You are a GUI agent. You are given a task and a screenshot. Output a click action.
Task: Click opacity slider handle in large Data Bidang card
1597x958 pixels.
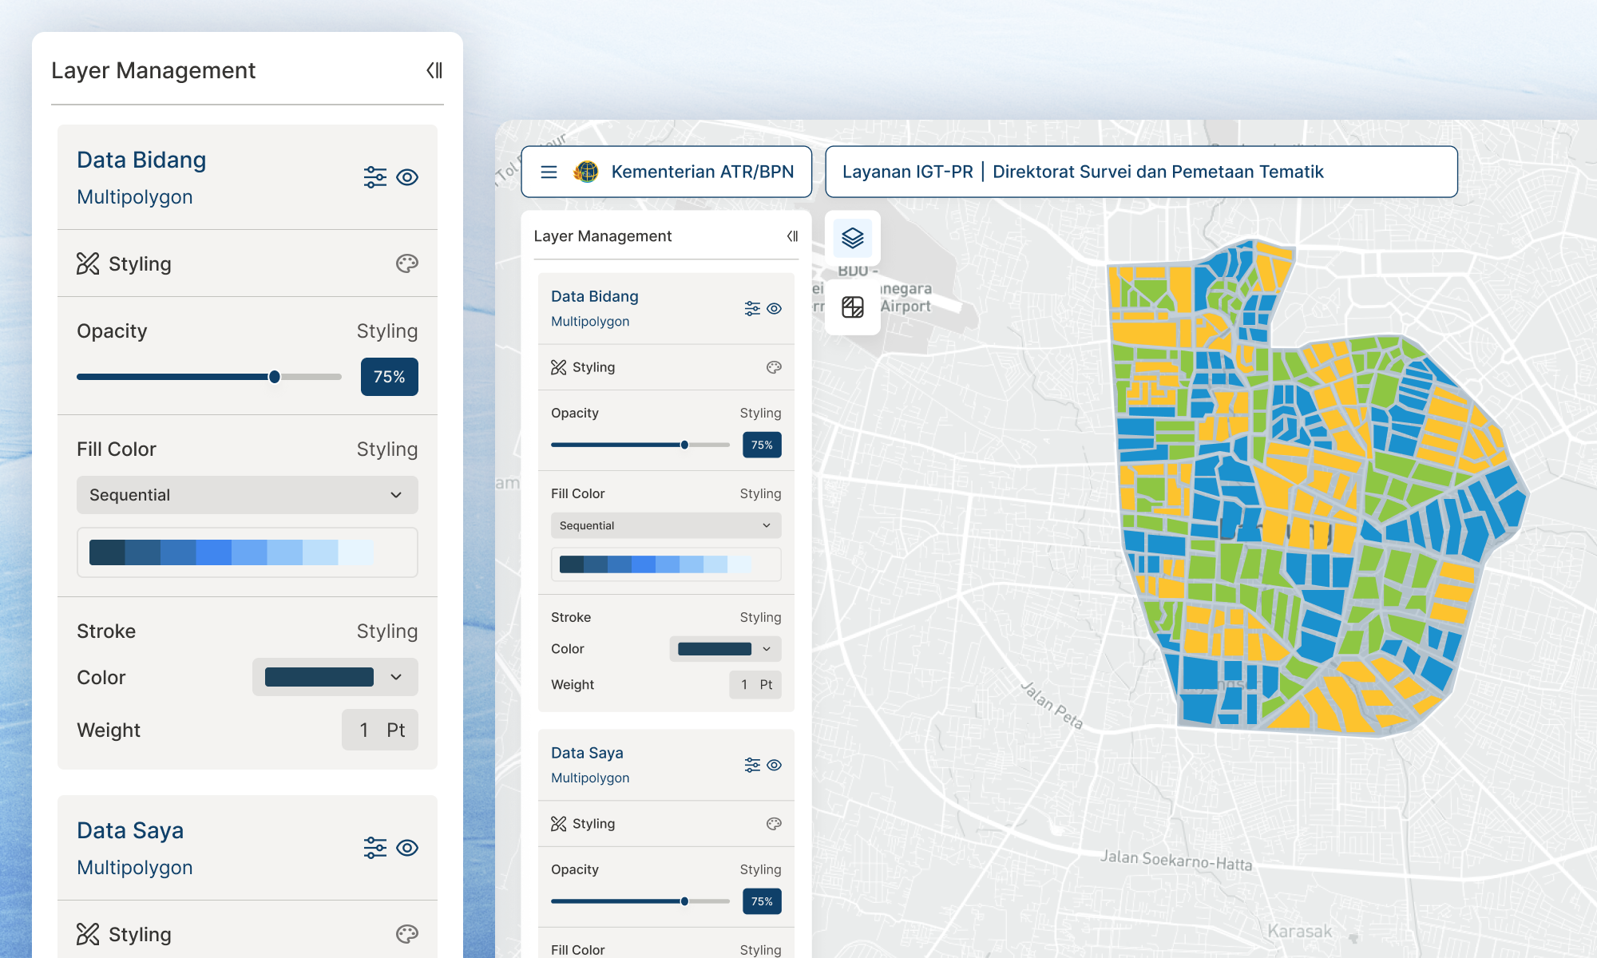(x=274, y=377)
